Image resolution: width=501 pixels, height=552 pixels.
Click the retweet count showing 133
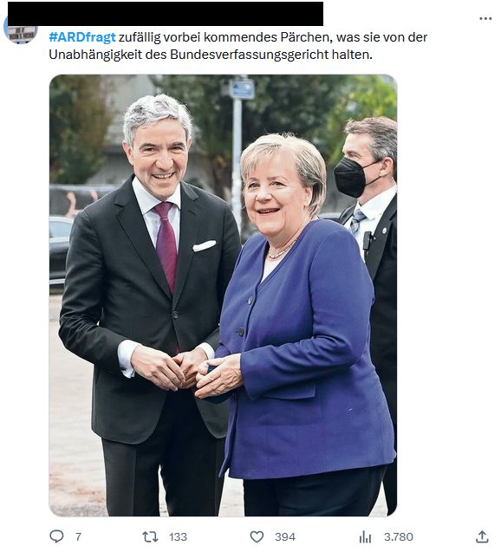(178, 537)
